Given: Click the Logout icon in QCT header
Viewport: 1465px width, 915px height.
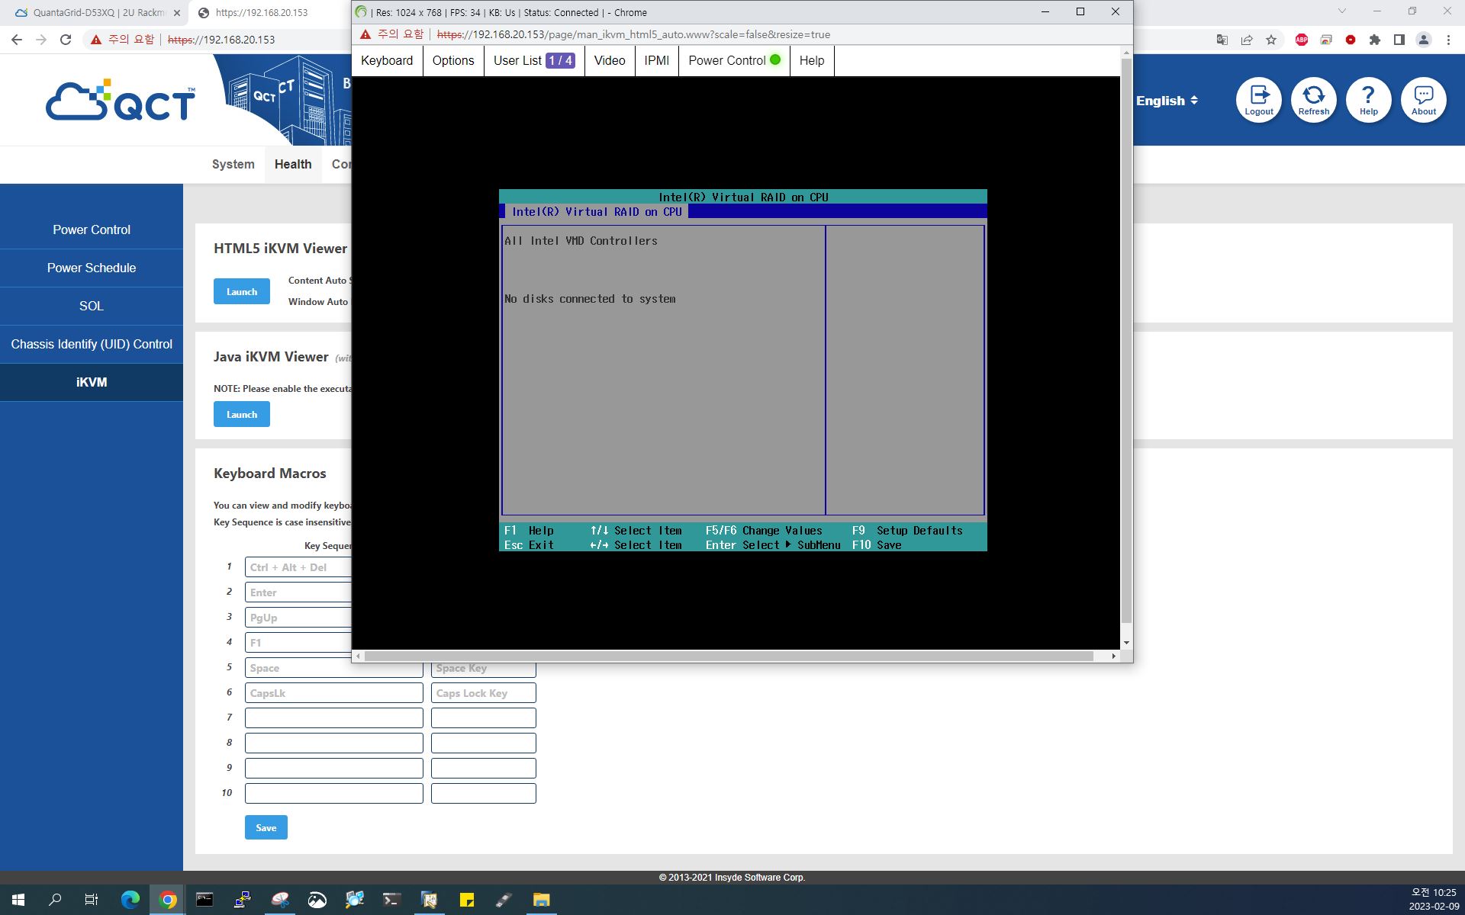Looking at the screenshot, I should (1258, 100).
